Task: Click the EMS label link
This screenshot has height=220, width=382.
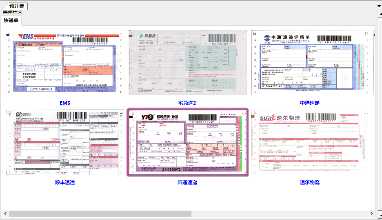Action: pyautogui.click(x=65, y=103)
